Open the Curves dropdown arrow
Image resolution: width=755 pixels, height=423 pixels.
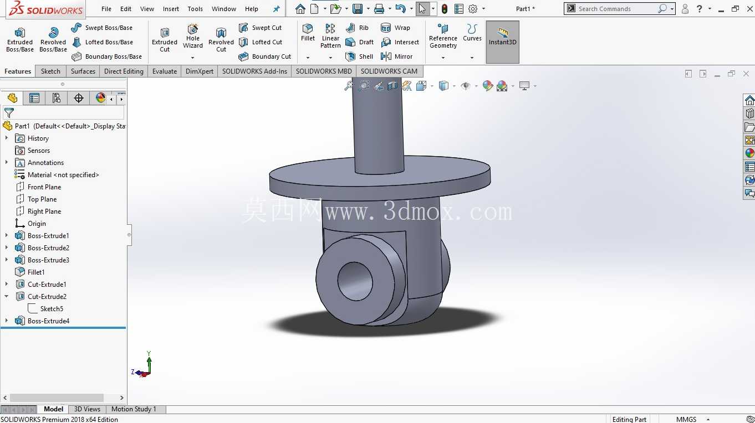pyautogui.click(x=472, y=58)
